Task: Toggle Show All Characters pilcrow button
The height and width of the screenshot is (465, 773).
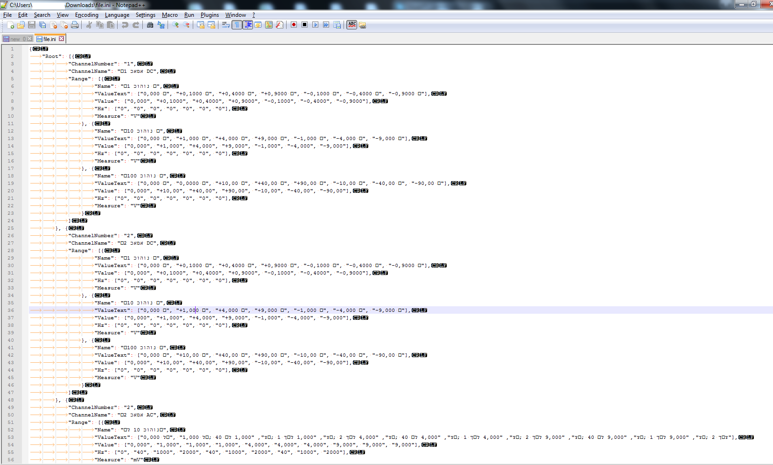Action: tap(237, 25)
